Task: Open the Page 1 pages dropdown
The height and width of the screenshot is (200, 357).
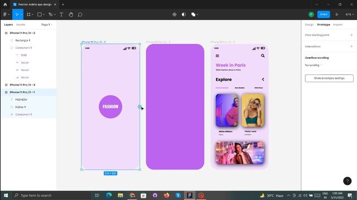Action: pos(47,24)
